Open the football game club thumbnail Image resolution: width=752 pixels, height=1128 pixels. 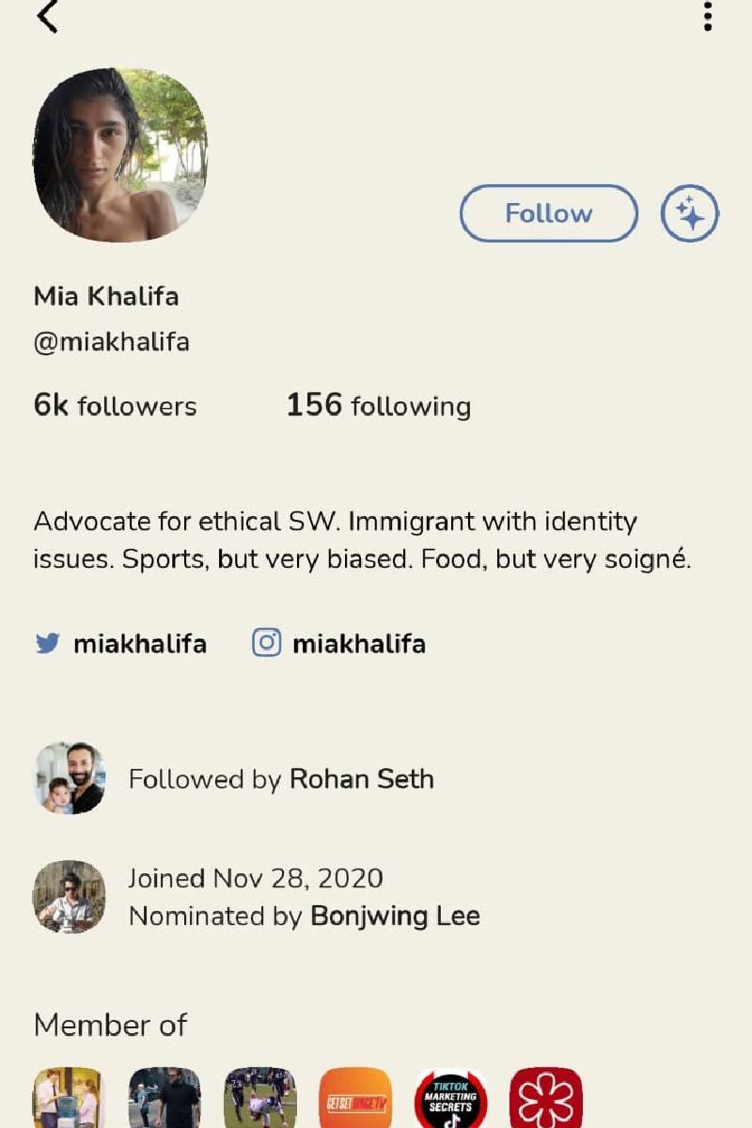click(260, 1098)
